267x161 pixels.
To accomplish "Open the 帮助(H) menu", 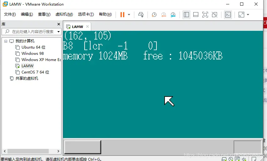I will tap(105, 14).
